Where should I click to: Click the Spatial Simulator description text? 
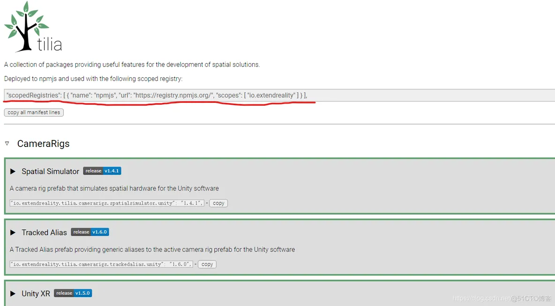coord(114,189)
